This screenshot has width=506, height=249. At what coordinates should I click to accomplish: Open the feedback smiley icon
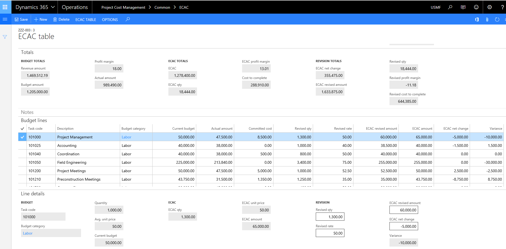476,7
